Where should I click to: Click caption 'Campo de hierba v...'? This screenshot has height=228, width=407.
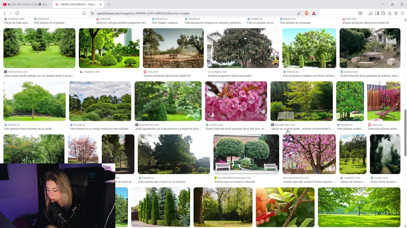coord(352,182)
